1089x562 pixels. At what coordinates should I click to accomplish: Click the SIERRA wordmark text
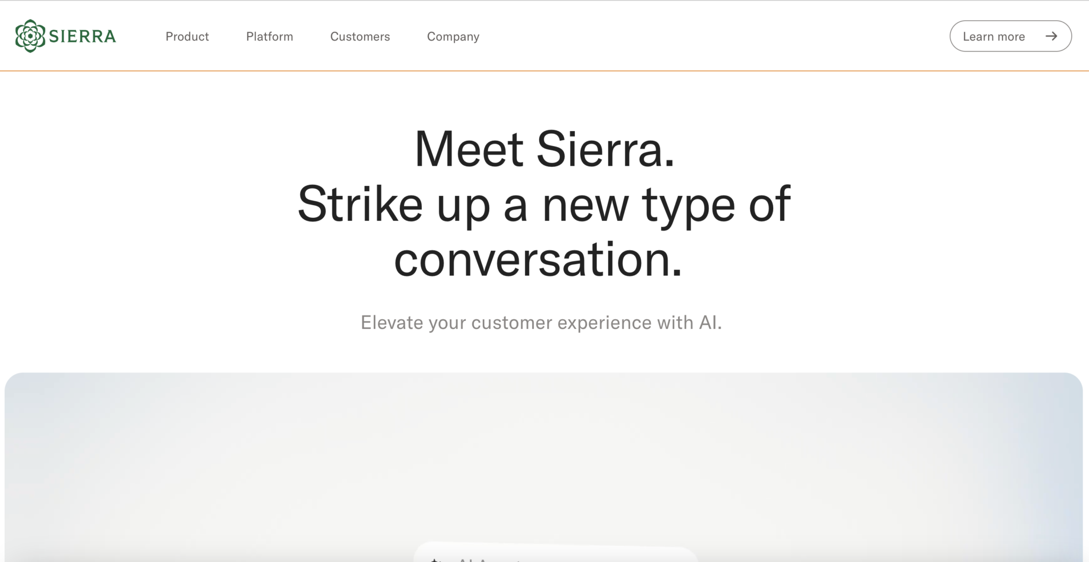pyautogui.click(x=82, y=37)
